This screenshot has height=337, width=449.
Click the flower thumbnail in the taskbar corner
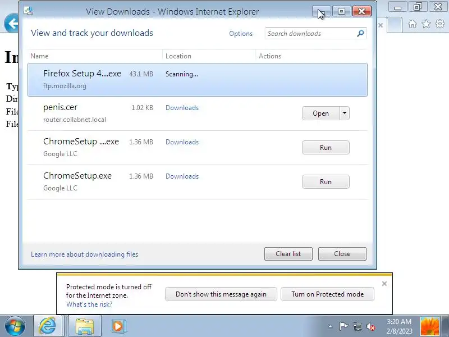pyautogui.click(x=429, y=326)
